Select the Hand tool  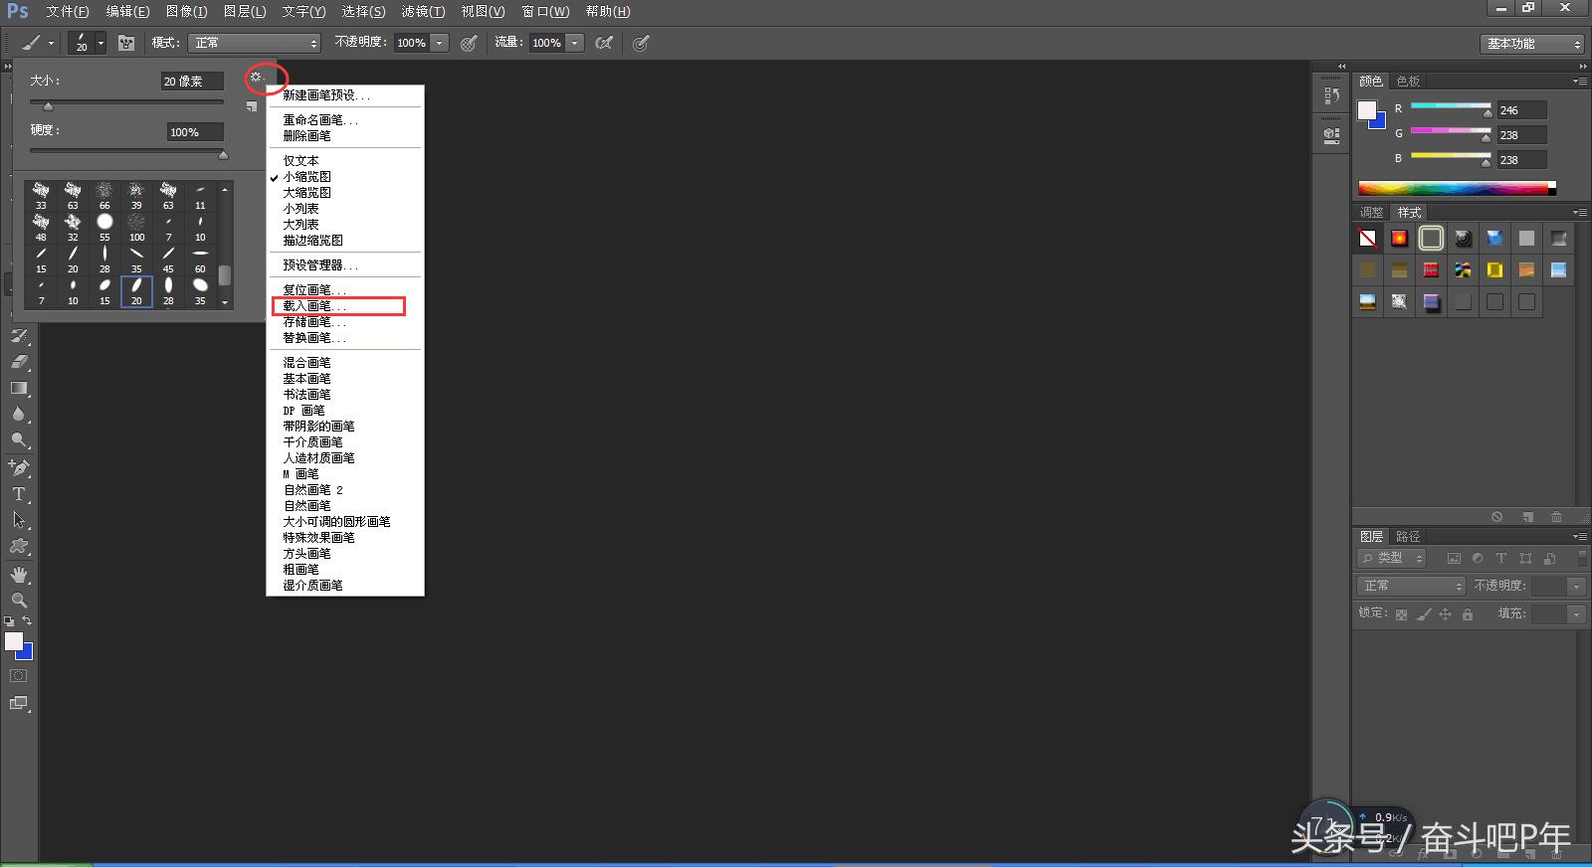point(19,575)
